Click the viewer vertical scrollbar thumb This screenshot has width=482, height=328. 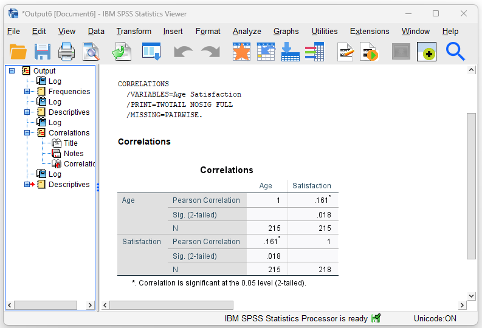tap(471, 186)
